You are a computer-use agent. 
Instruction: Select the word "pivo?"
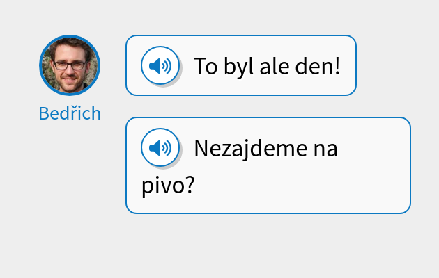(x=168, y=186)
